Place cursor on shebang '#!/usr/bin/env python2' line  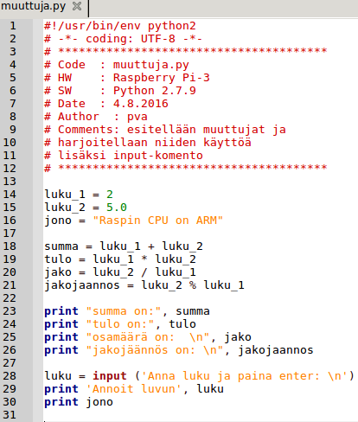click(x=120, y=26)
